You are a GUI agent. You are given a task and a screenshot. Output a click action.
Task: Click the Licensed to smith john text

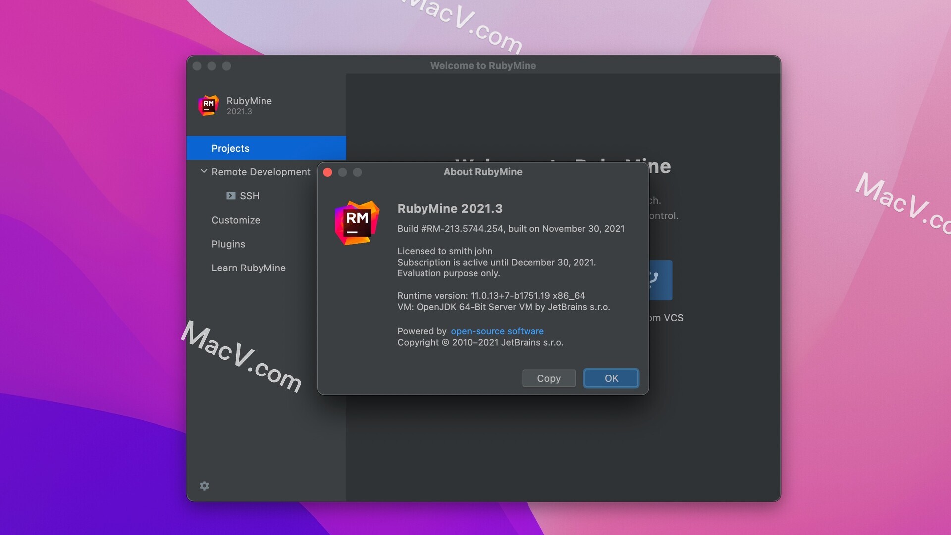tap(445, 251)
